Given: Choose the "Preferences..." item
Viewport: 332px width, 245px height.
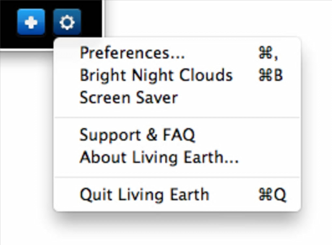Looking at the screenshot, I should [x=132, y=53].
